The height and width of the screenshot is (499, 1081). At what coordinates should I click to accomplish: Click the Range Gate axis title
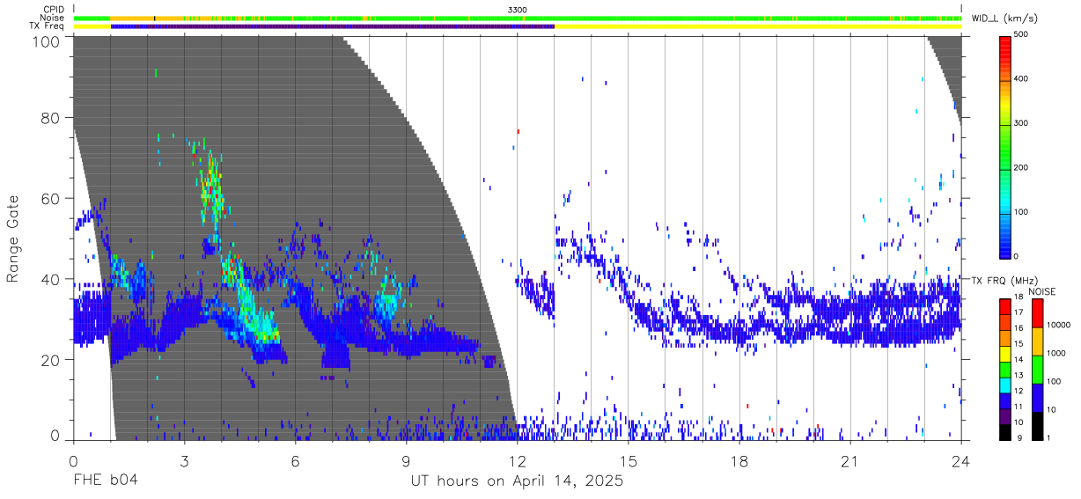point(14,239)
